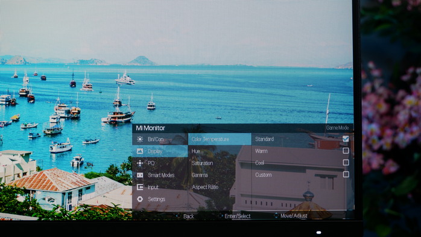Image resolution: width=421 pixels, height=237 pixels.
Task: Click the Standard option label
Action: coord(264,139)
